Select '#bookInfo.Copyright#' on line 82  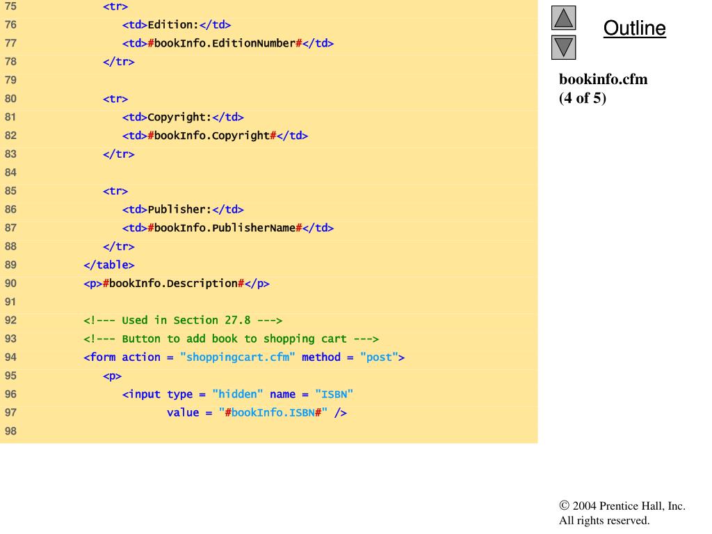point(212,136)
